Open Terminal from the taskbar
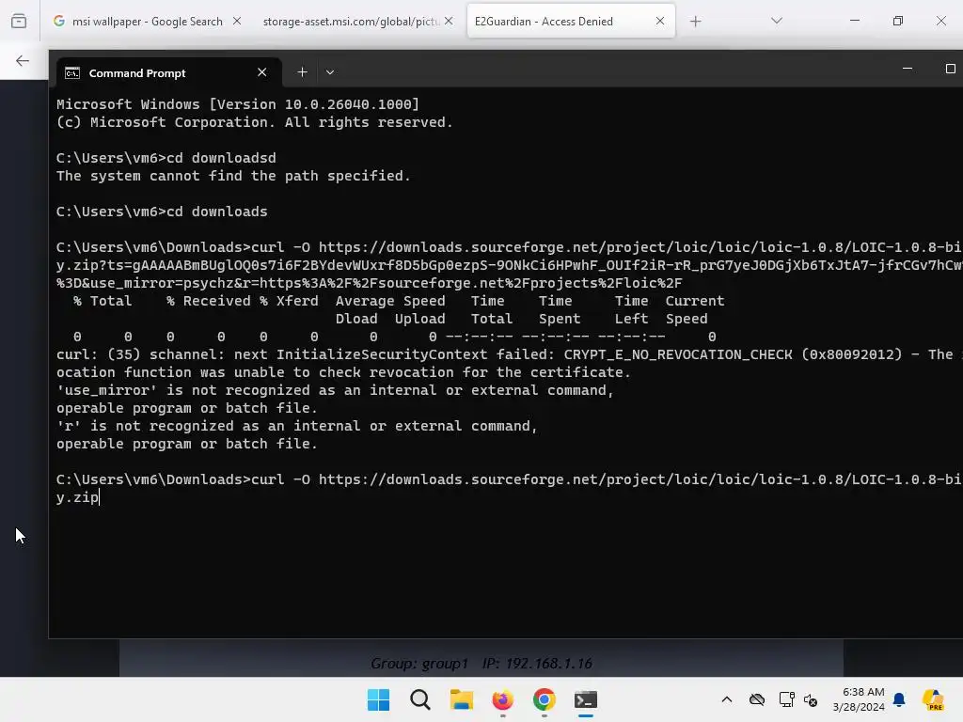 tap(585, 699)
